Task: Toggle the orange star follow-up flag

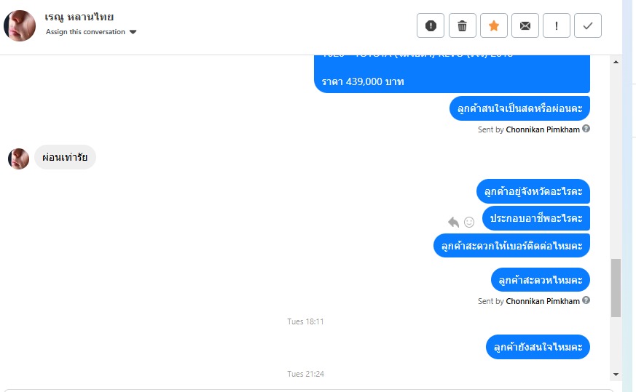Action: pyautogui.click(x=494, y=25)
